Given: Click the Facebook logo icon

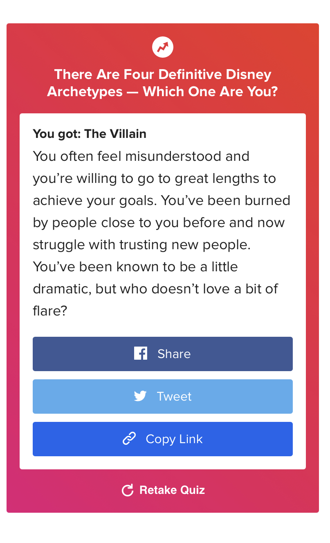Looking at the screenshot, I should pyautogui.click(x=141, y=353).
